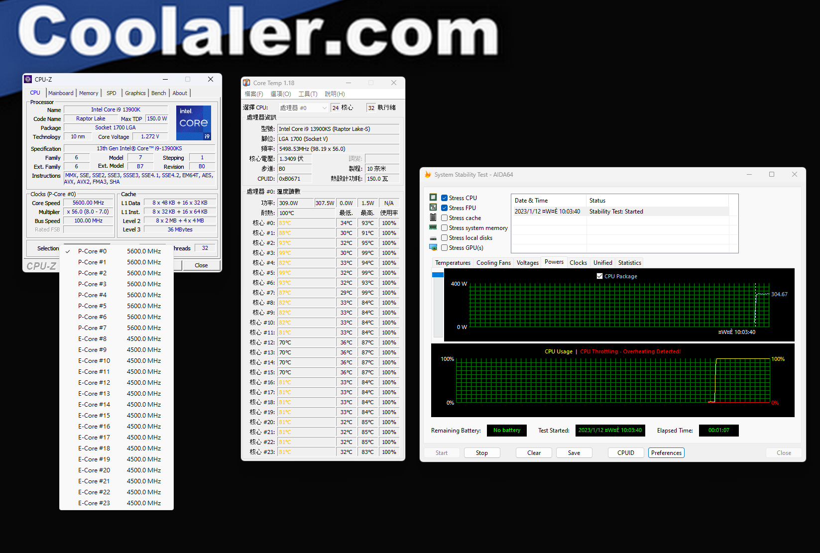820x553 pixels.
Task: Open the 選項(O) menu in Core Temp
Action: pos(281,94)
